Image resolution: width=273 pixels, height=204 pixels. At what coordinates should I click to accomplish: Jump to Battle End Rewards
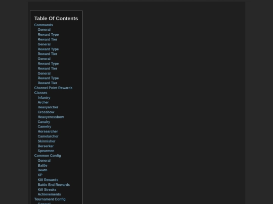pyautogui.click(x=54, y=185)
